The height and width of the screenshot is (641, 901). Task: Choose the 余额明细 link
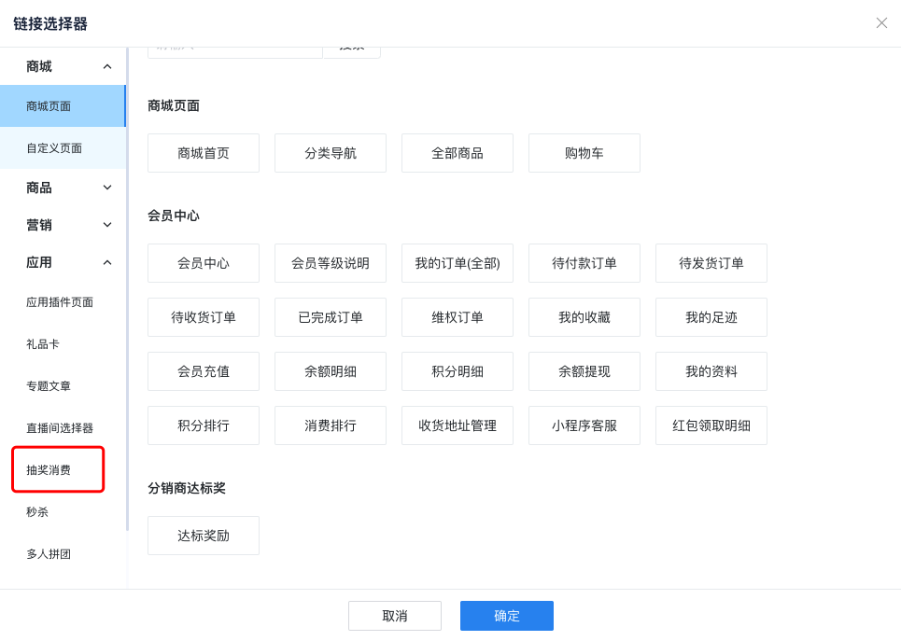pos(331,371)
